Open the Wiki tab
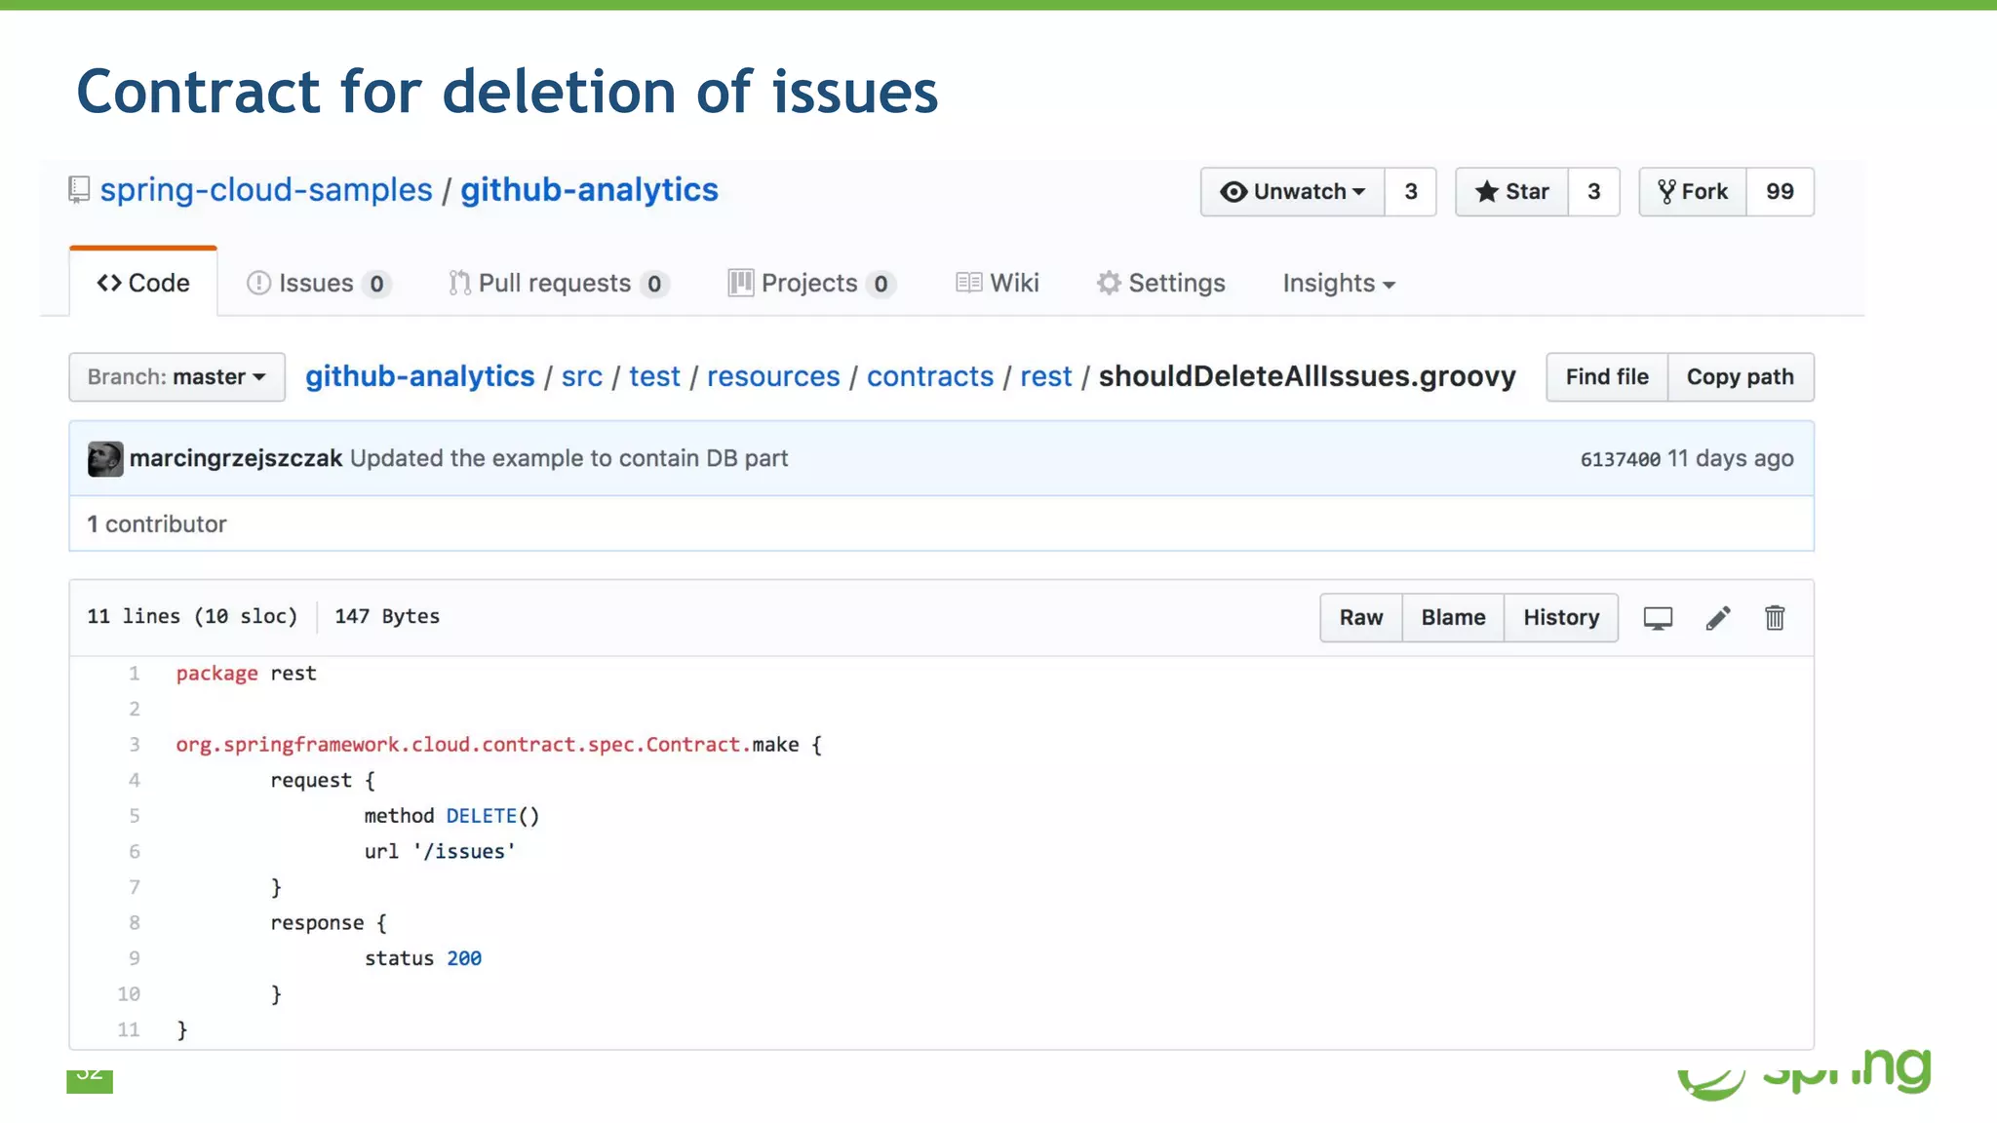 point(998,284)
